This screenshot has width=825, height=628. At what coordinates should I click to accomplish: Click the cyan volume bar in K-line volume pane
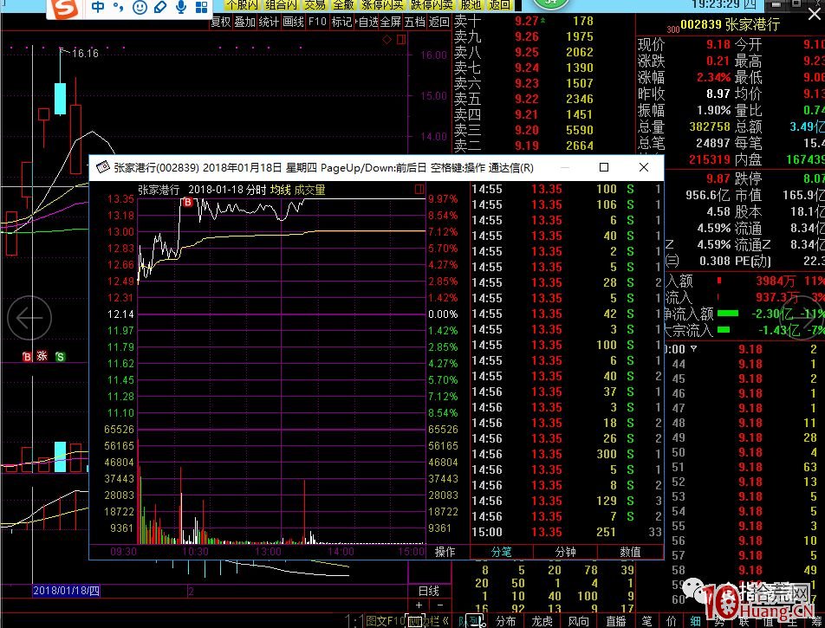[x=60, y=456]
